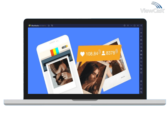Viewport: 168px width, 115px height.
Task: Open the multi-instance icon beside title bar home
Action: (x=52, y=26)
